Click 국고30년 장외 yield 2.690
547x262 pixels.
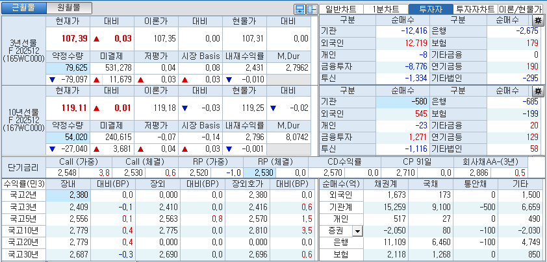click(x=168, y=254)
